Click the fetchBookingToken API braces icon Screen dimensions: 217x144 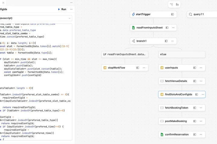(162, 108)
